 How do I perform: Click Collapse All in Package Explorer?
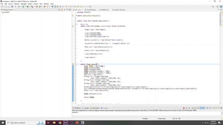(x=59, y=10)
